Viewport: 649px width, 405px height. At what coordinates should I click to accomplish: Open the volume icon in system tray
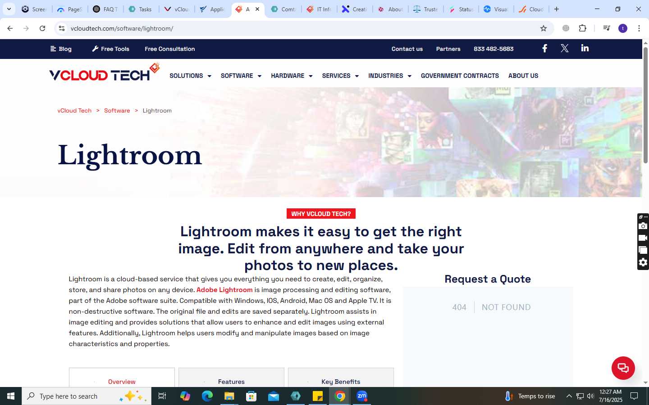click(x=590, y=396)
